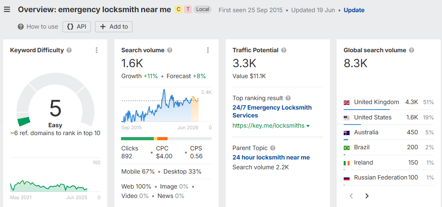
Task: Open the Add to menu
Action: 114,27
